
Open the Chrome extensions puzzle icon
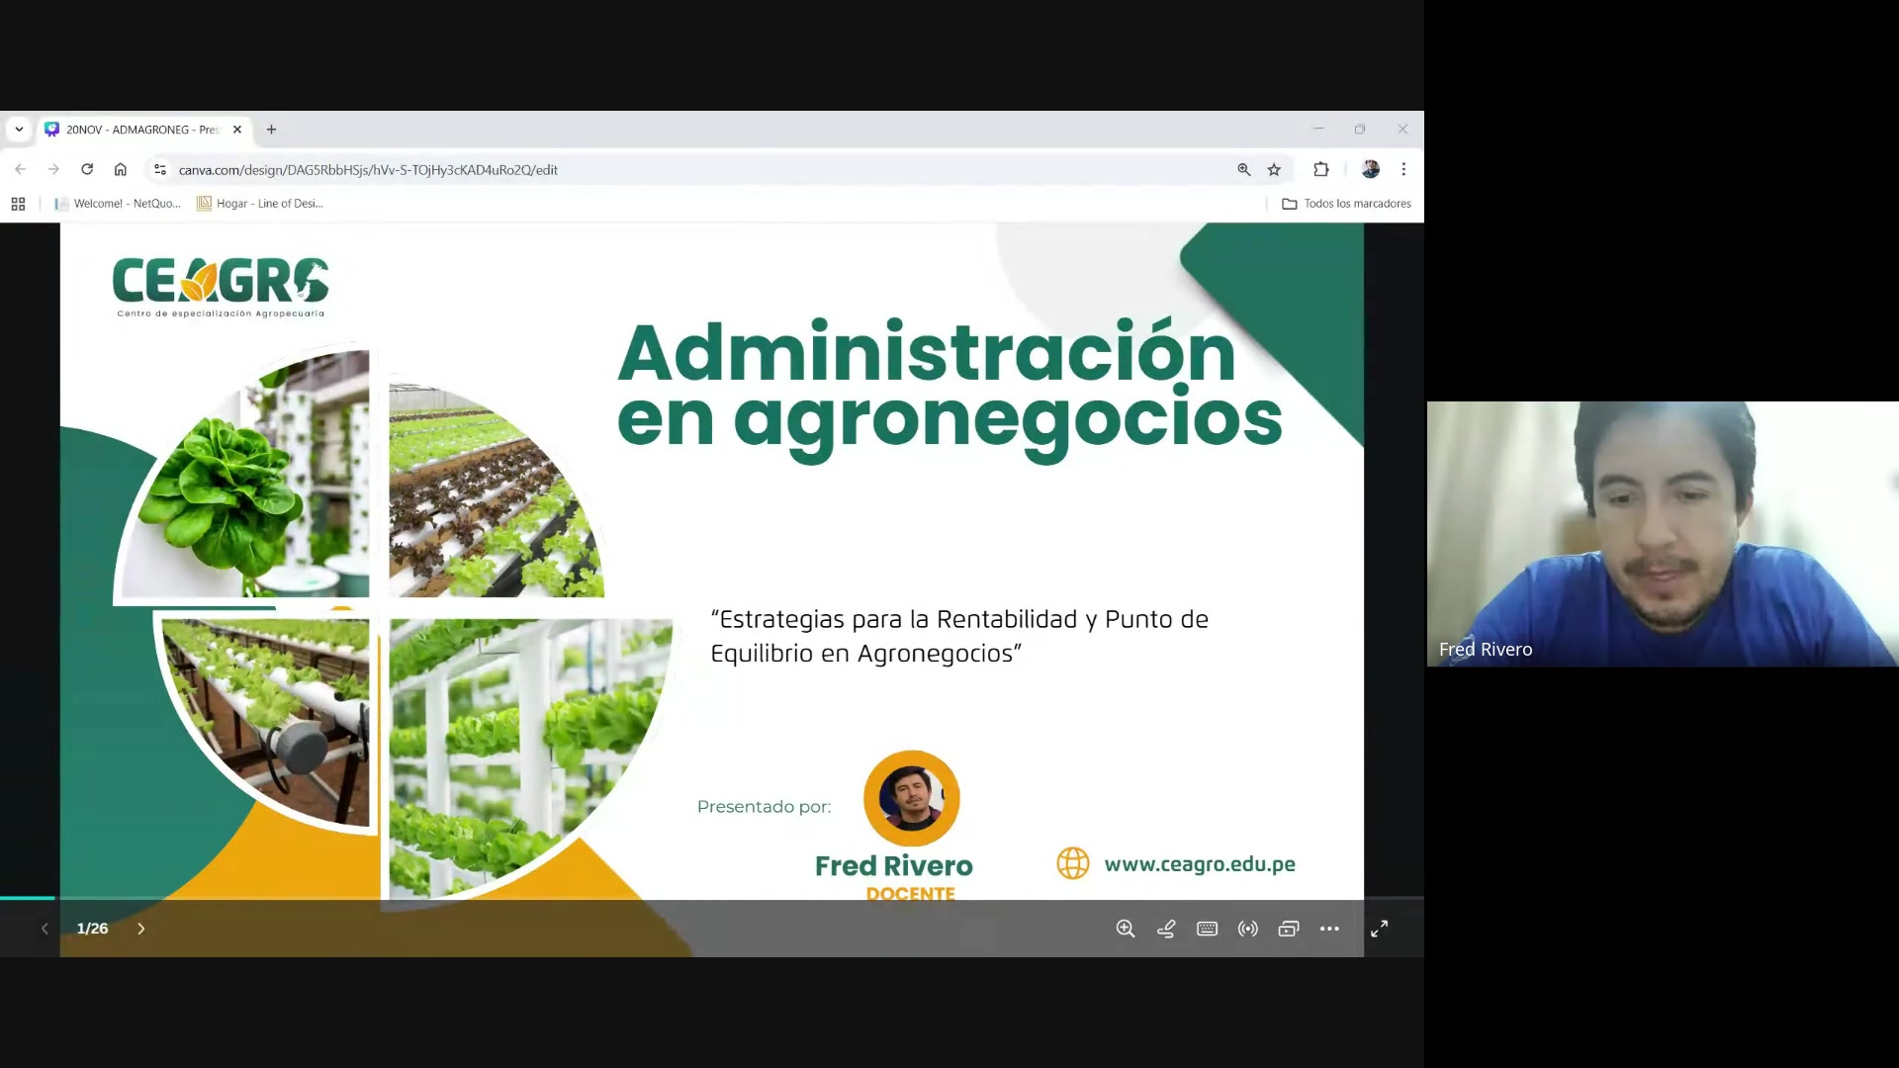click(x=1320, y=169)
